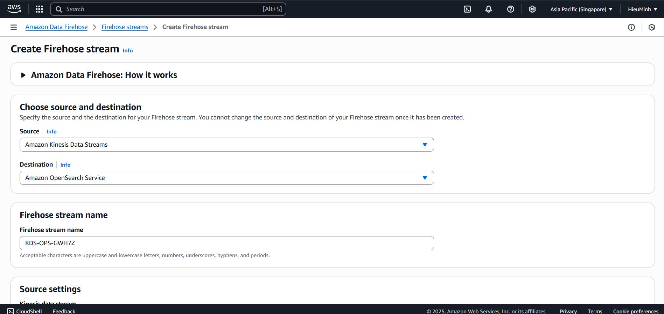Screen dimensions: 664x314
Task: Click the Firehose stream name input field
Action: coord(227,243)
